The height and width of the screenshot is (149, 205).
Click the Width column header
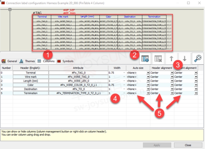click(x=117, y=68)
